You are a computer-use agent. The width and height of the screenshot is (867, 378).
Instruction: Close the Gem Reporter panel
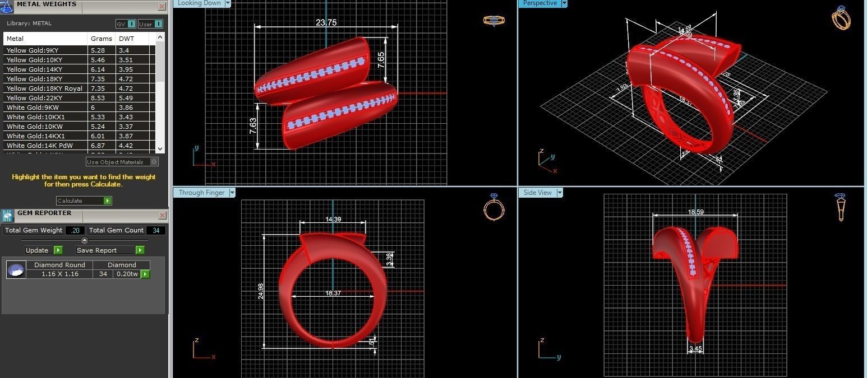pos(162,215)
